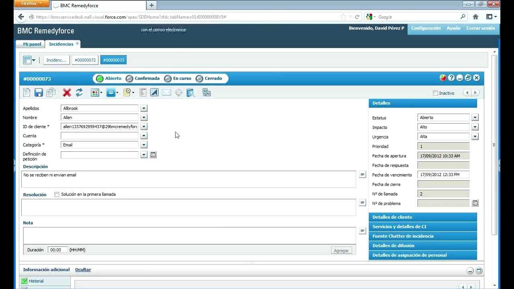Screen dimensions: 514x289
Task: Click the Agregar note button
Action: (x=341, y=250)
